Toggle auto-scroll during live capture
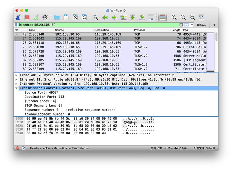This screenshot has width=232, height=170. coord(151,17)
